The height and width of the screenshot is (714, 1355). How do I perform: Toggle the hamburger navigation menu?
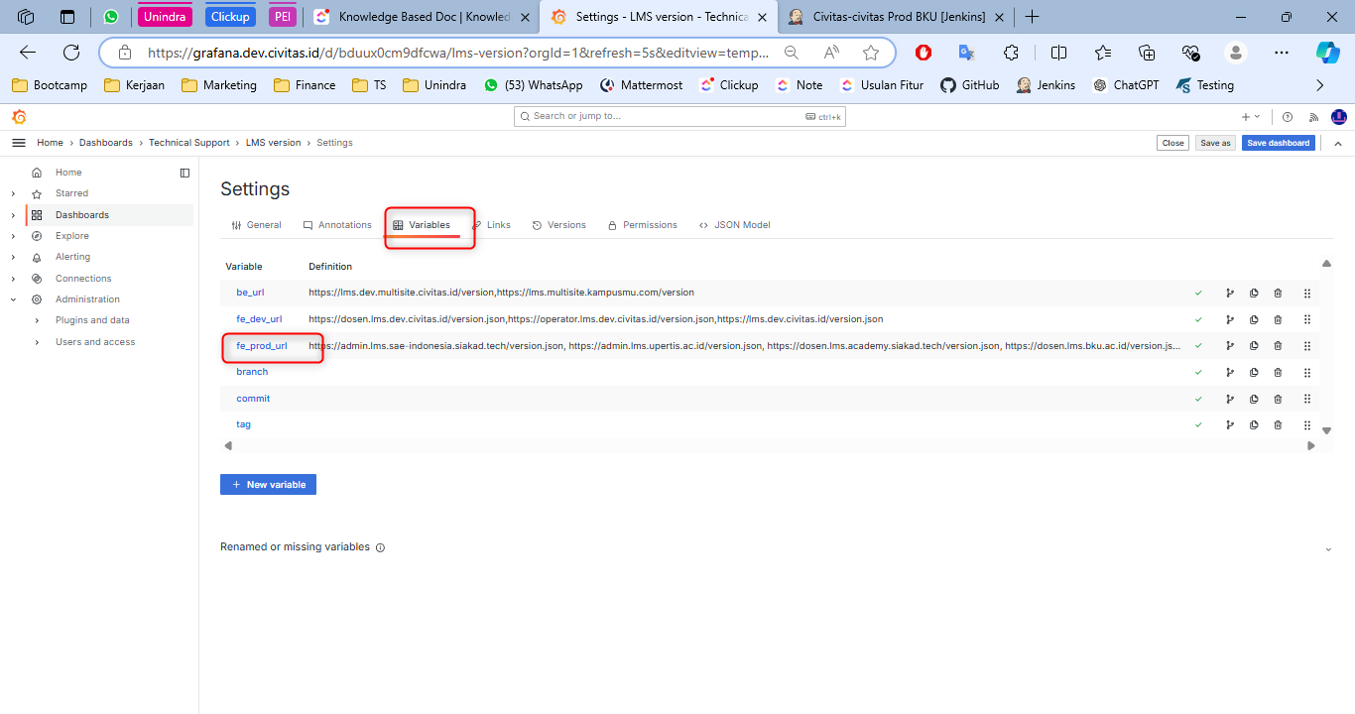pos(19,143)
